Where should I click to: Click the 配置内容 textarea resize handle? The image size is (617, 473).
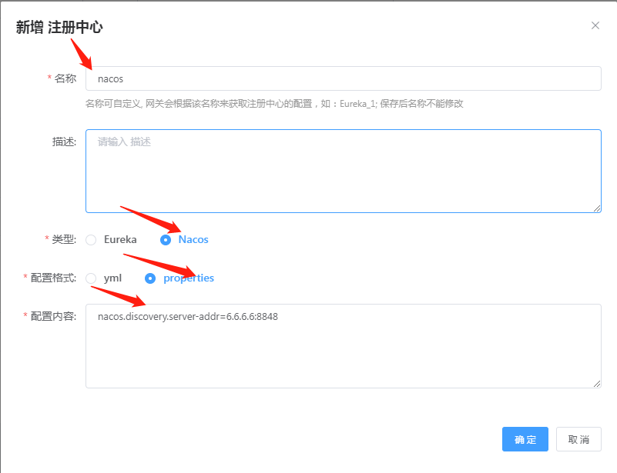click(597, 384)
